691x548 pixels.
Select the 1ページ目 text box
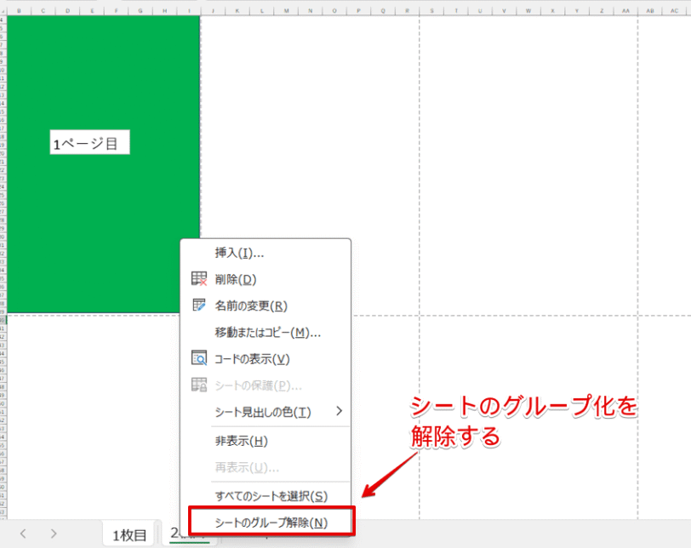(89, 142)
